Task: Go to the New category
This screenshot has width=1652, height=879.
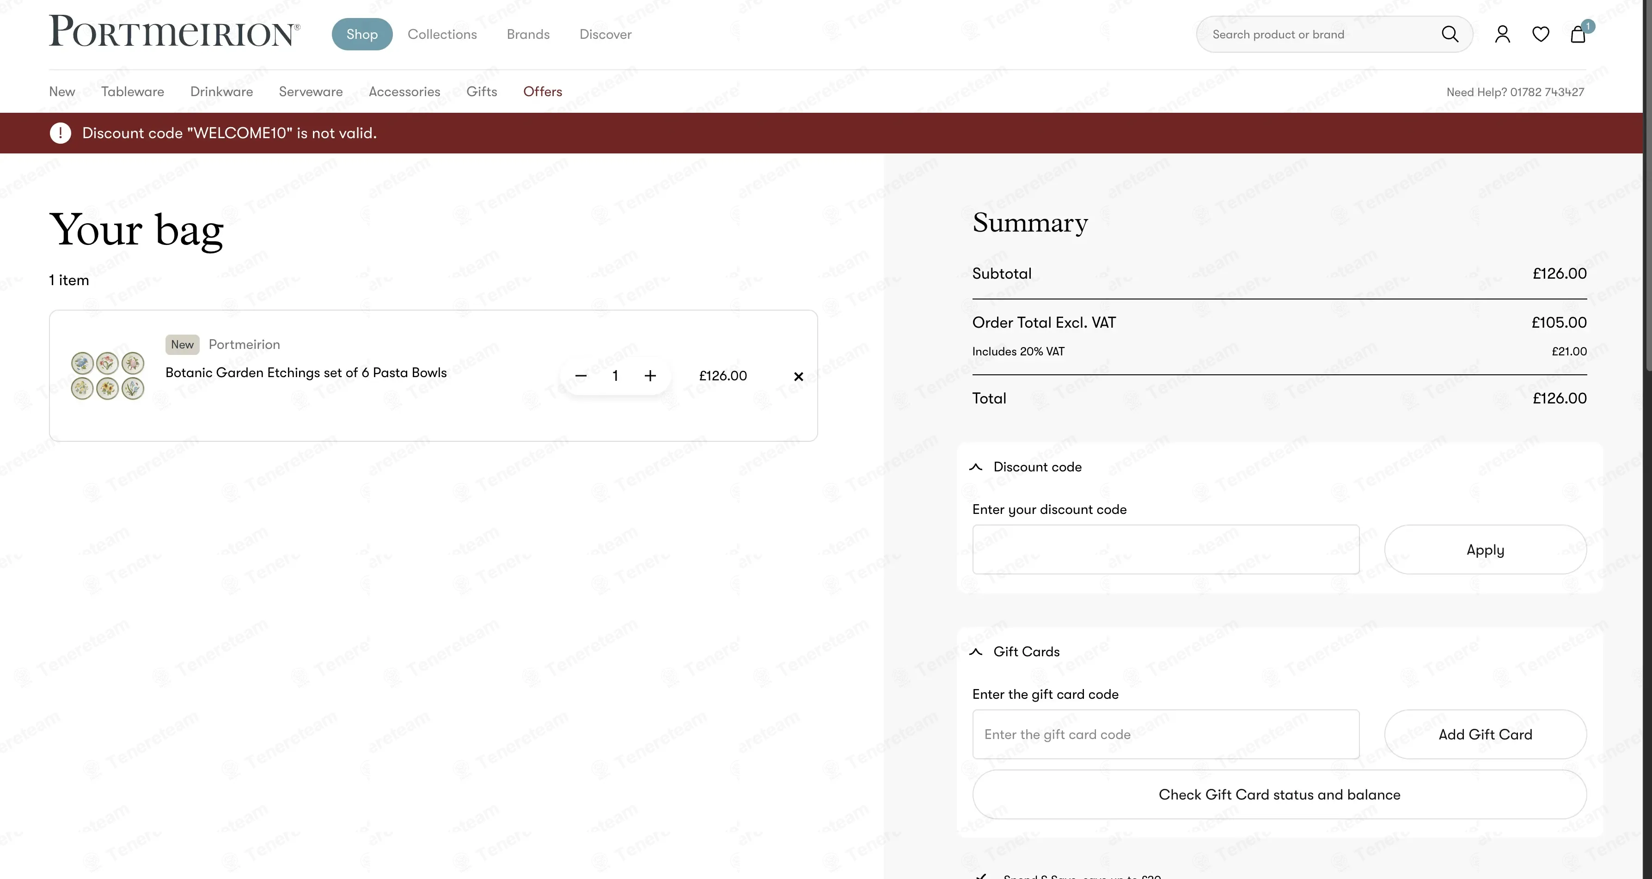Action: 61,92
